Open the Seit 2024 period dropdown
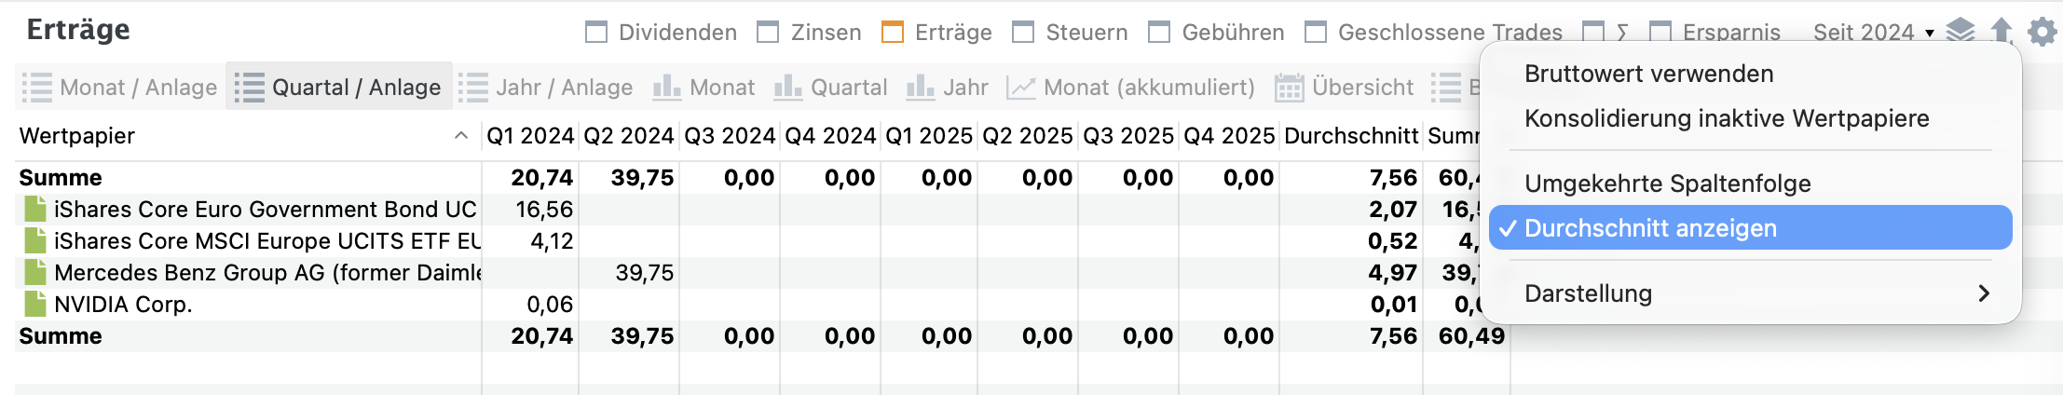Image resolution: width=2063 pixels, height=395 pixels. pos(1873,33)
